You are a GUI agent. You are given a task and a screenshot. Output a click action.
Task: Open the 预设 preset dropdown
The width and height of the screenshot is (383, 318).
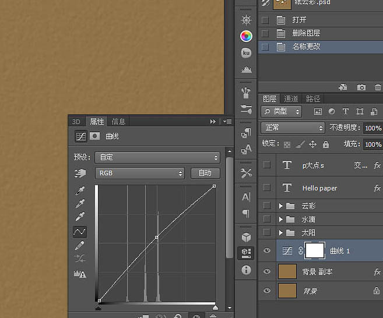pyautogui.click(x=157, y=157)
